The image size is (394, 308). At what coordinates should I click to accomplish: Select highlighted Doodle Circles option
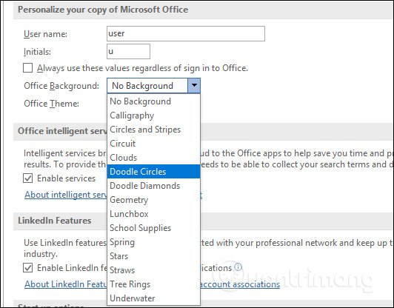(153, 172)
